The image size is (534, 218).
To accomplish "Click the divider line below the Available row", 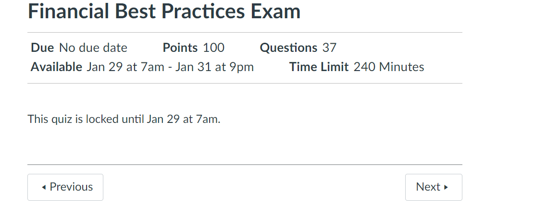I will (245, 84).
